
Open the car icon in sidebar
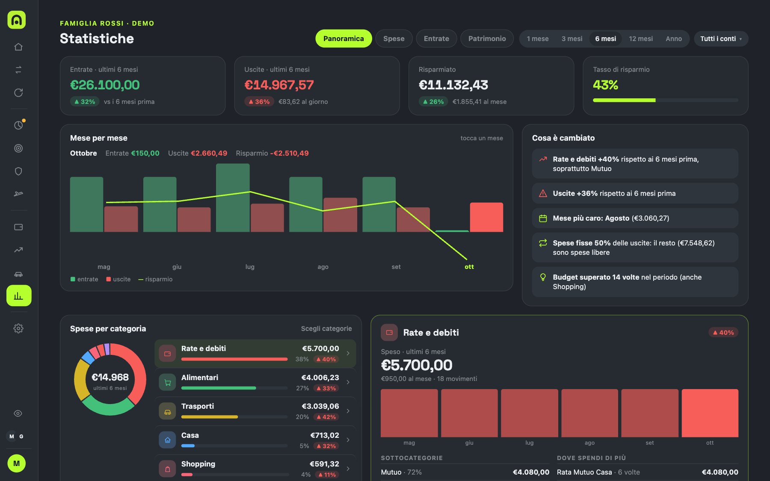point(18,274)
